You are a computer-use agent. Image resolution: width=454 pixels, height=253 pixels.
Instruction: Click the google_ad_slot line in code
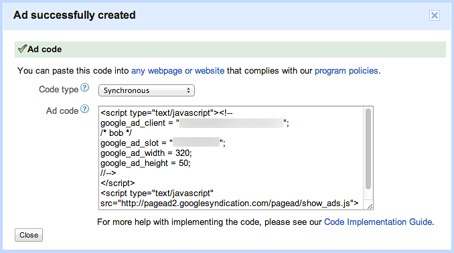[x=163, y=143]
